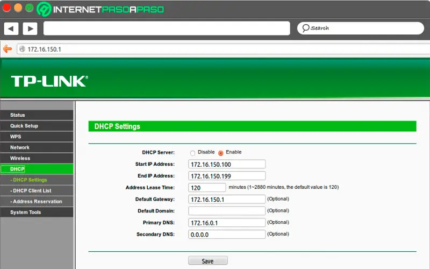430x269 pixels.
Task: Open the Wireless menu item
Action: [37, 158]
